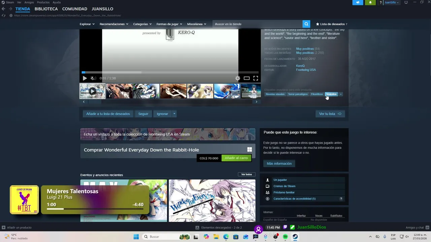The image size is (431, 242).
Task: Expand the Recomendaciones dropdown
Action: coord(114,24)
